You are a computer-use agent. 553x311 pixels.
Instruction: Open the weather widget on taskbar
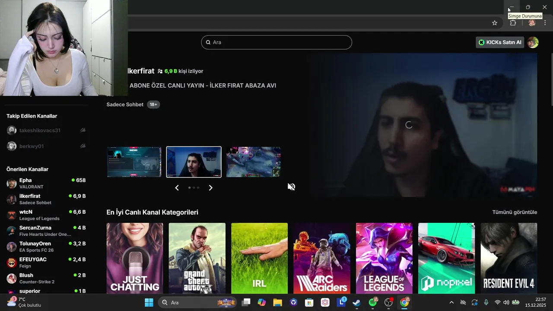pos(25,302)
